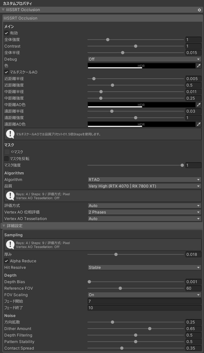Click the 方向拡散 slider
Screen dimensions: 204x353
136,322
